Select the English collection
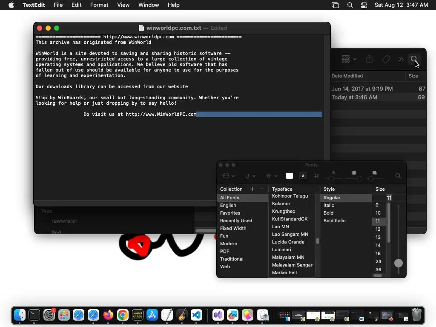This screenshot has width=436, height=327. [242, 205]
